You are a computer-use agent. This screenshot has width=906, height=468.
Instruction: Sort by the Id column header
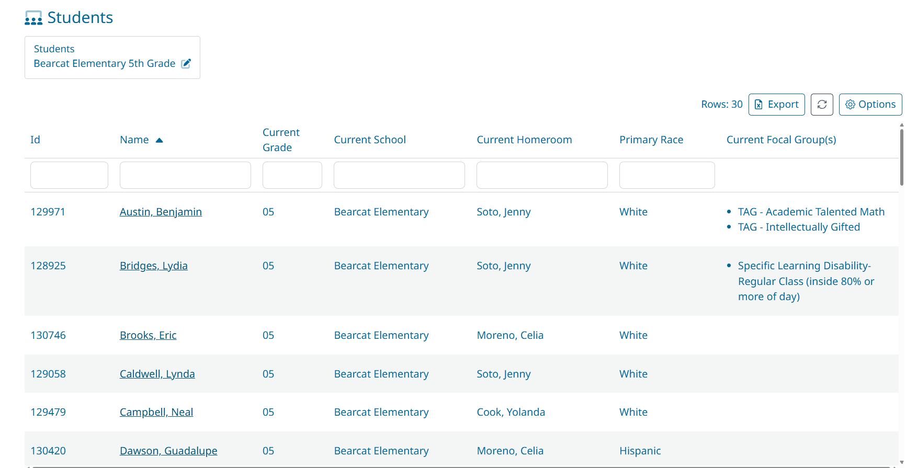(35, 140)
